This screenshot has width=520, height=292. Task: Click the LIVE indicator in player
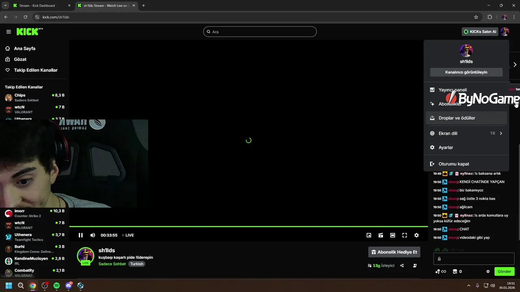tap(128, 235)
